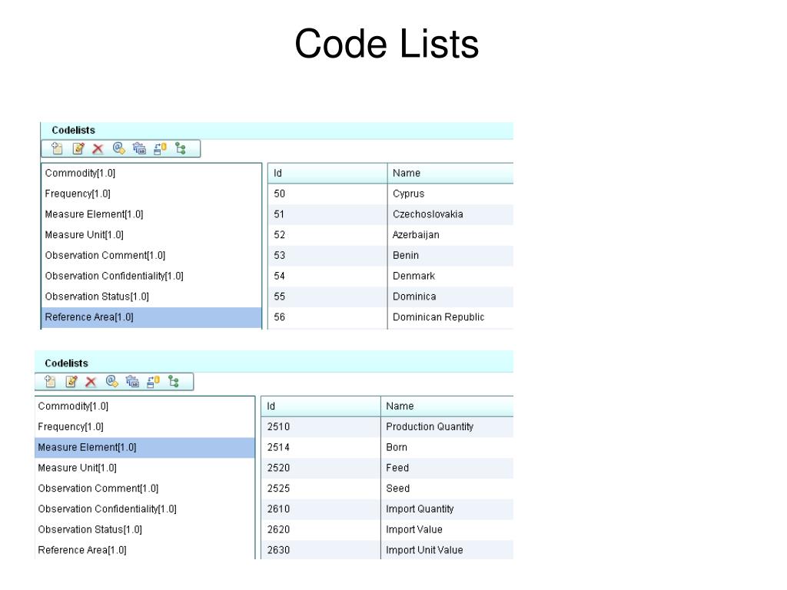
Task: Click the new codelist icon in lower Codelists toolbar
Action: point(50,382)
